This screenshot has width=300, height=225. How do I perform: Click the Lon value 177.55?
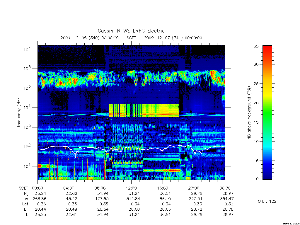(102, 199)
